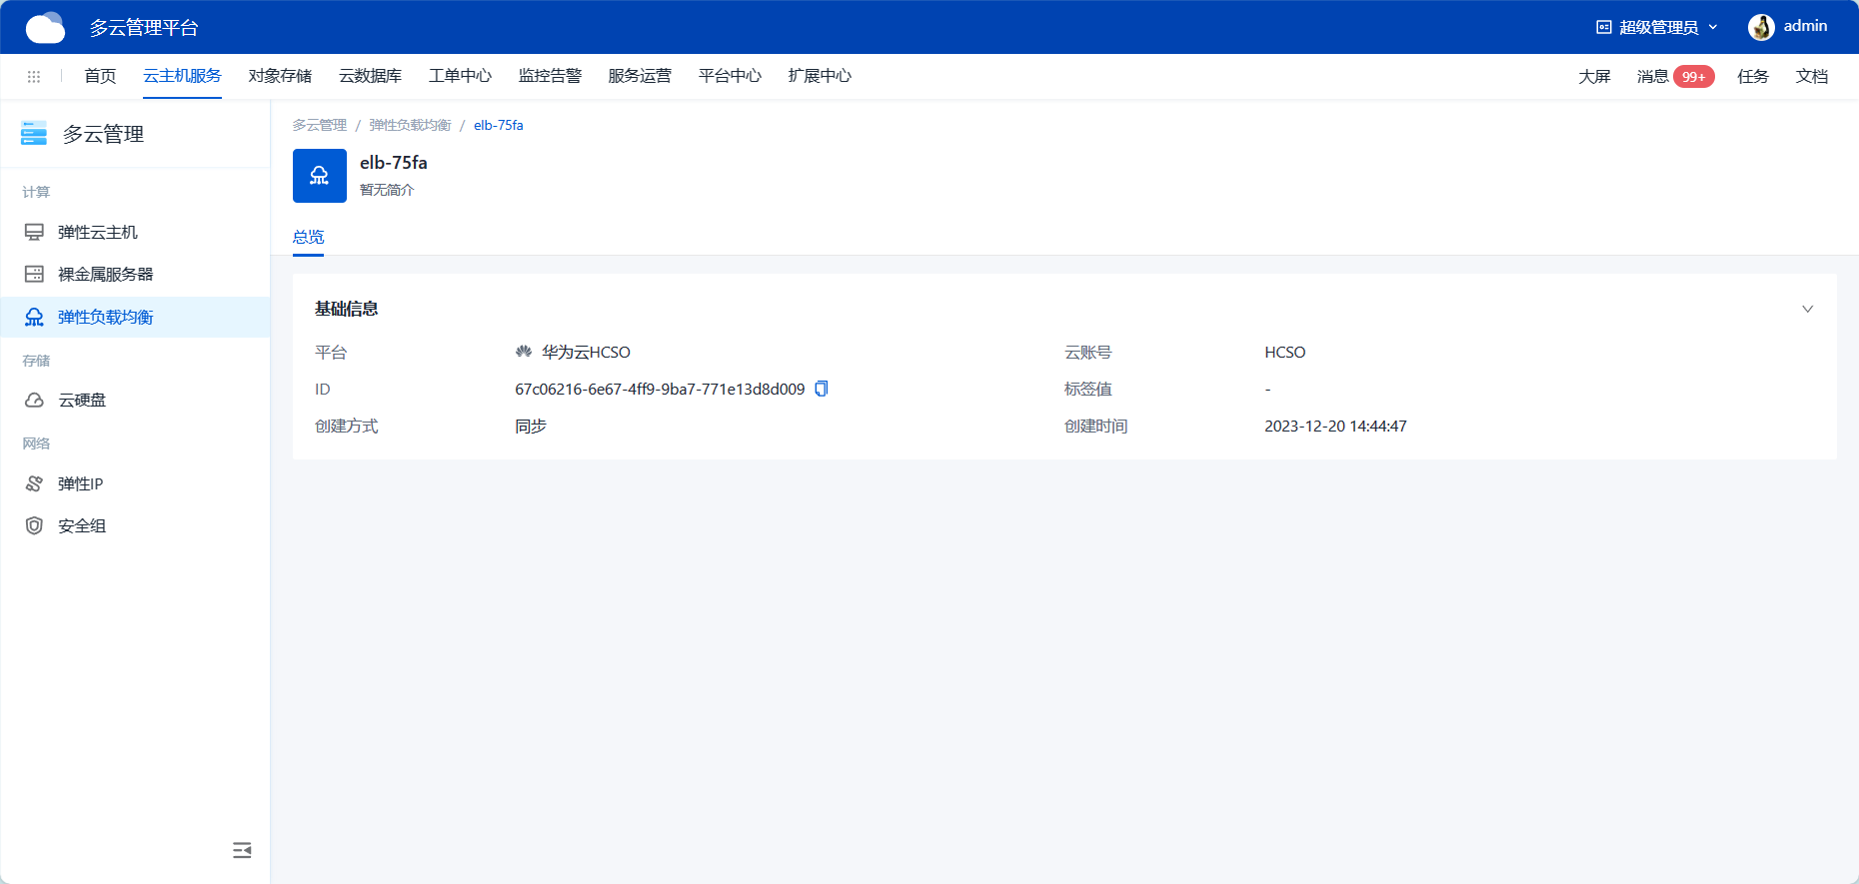Select 安全组 in the sidebar
The width and height of the screenshot is (1859, 884).
pyautogui.click(x=135, y=525)
